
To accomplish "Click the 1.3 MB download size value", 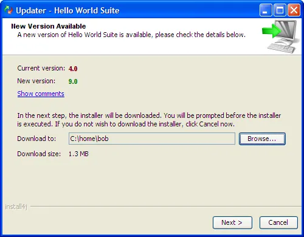I will 78,154.
